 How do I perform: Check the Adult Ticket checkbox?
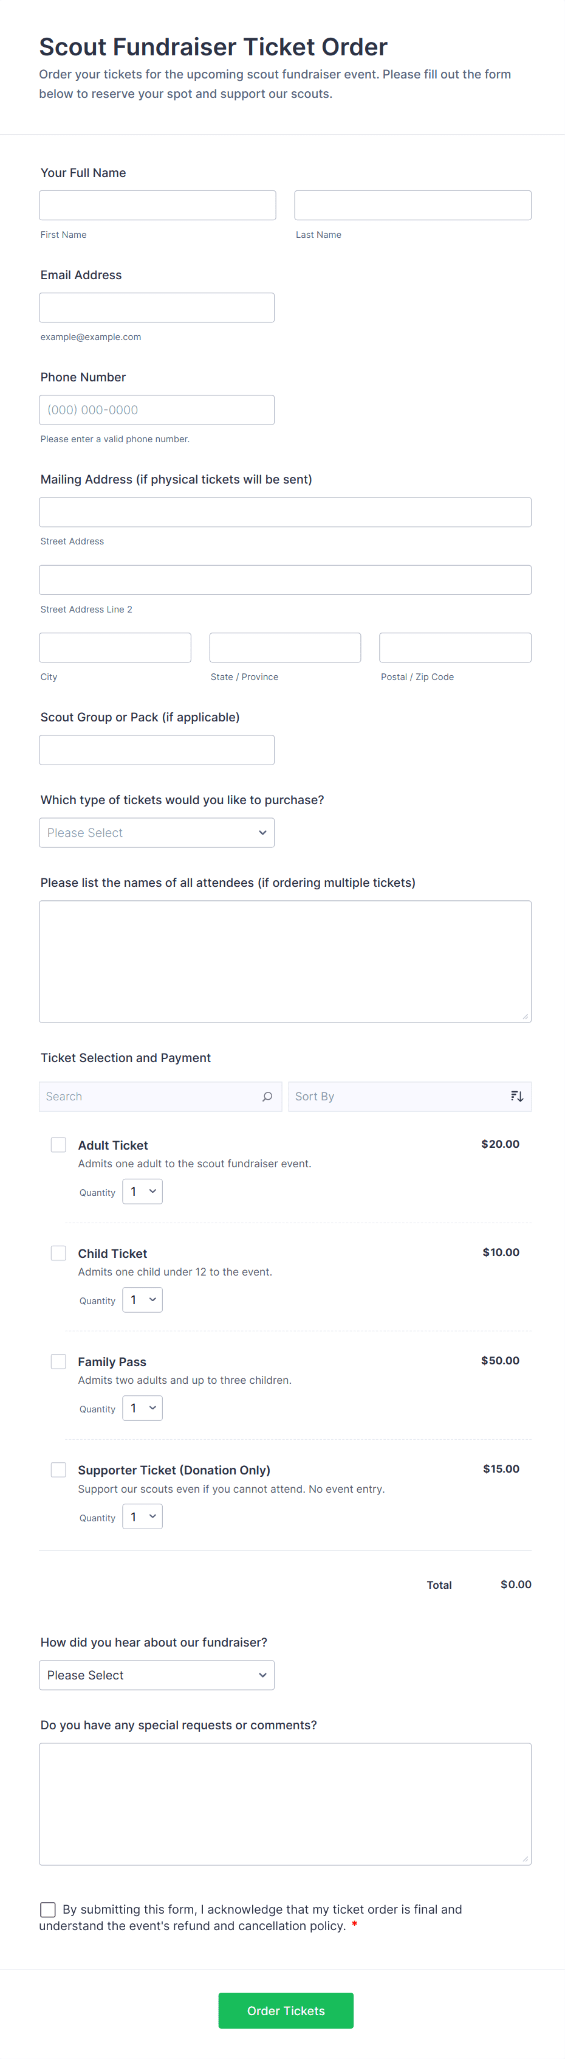58,1145
